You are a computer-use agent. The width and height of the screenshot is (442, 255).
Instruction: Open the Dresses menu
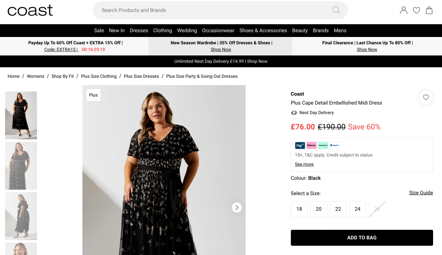139,31
